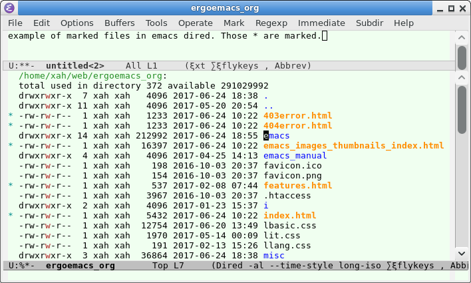Click the favicon.ico file name
The width and height of the screenshot is (471, 283).
(x=293, y=166)
